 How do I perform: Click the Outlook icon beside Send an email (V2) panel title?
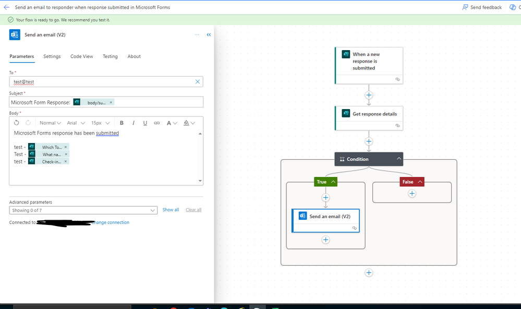(15, 34)
